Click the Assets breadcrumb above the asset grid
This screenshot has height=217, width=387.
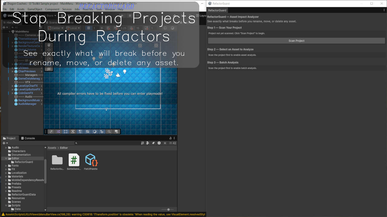coord(52,148)
